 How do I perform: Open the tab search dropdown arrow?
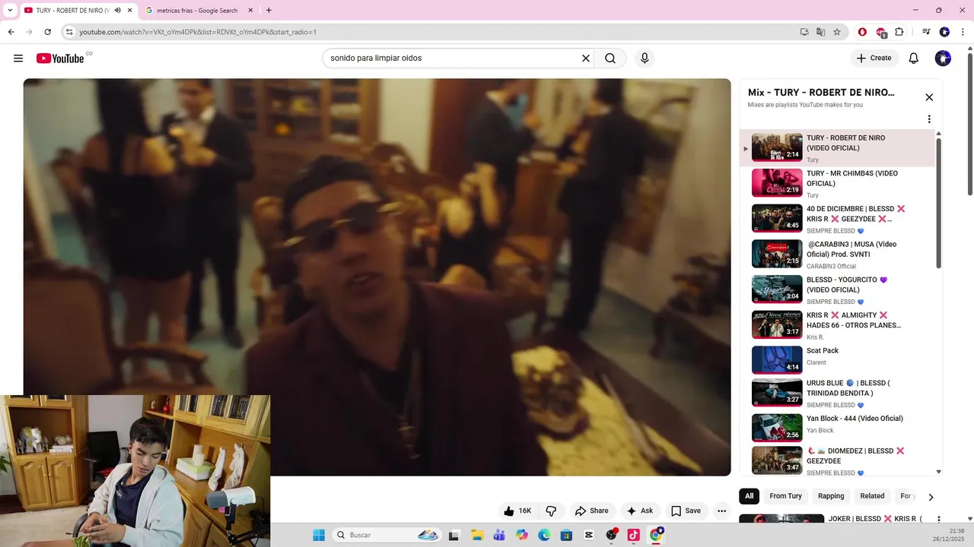tap(10, 11)
